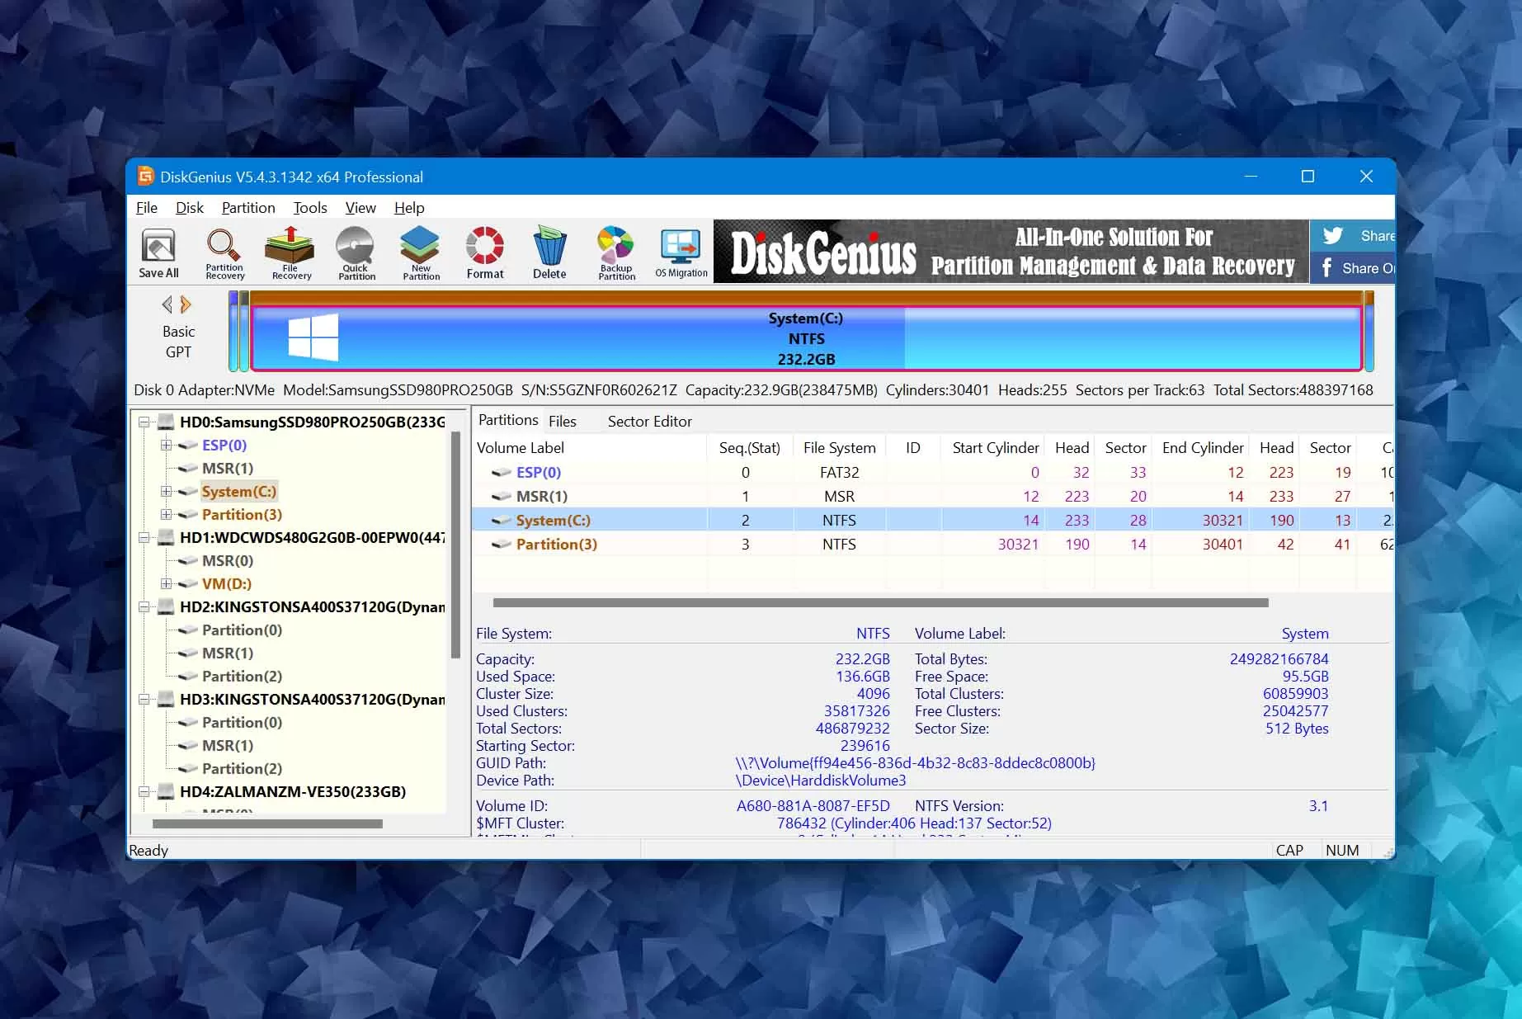Screen dimensions: 1522x1019
Task: Switch to the Sector Editor tab
Action: 650,422
